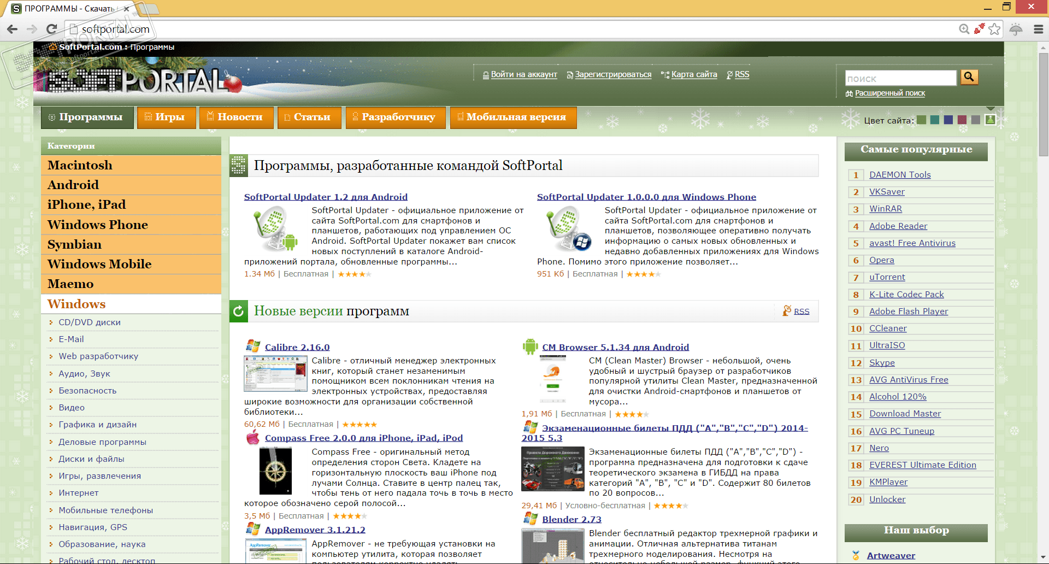Click the Windows flag icon beside Blender 2.73
This screenshot has height=564, width=1049.
[x=530, y=518]
